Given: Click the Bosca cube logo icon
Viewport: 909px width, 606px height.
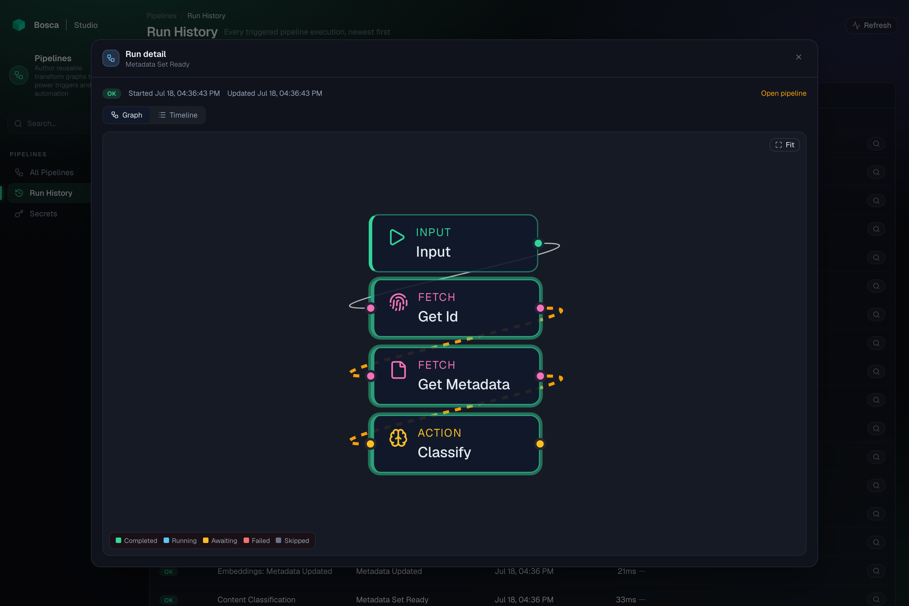Looking at the screenshot, I should coord(18,25).
